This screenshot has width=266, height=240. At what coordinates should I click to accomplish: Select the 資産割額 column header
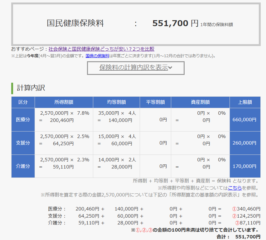coord(200,102)
